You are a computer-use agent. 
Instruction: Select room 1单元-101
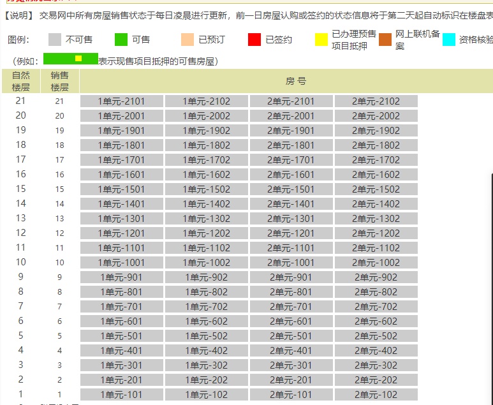point(122,395)
